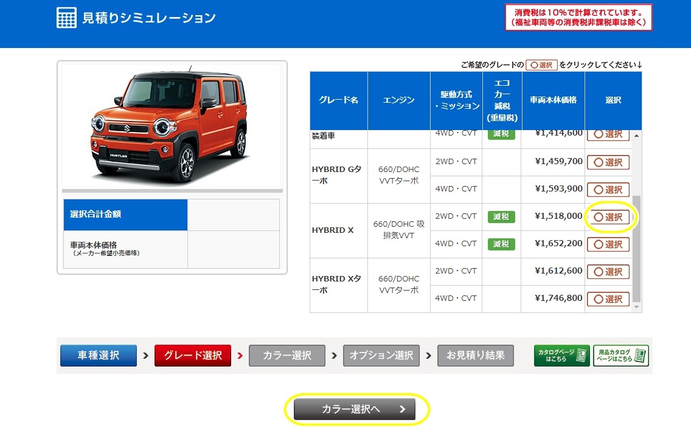Image resolution: width=691 pixels, height=431 pixels.
Task: Click the 選択 column header
Action: (x=613, y=100)
